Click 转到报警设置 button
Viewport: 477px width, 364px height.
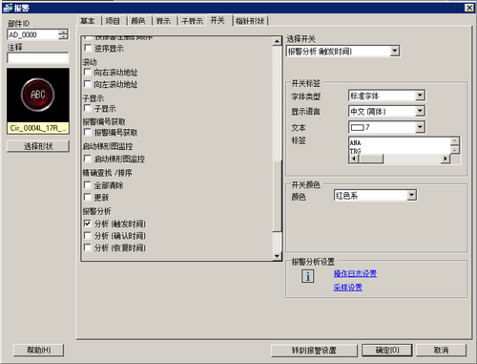[314, 351]
